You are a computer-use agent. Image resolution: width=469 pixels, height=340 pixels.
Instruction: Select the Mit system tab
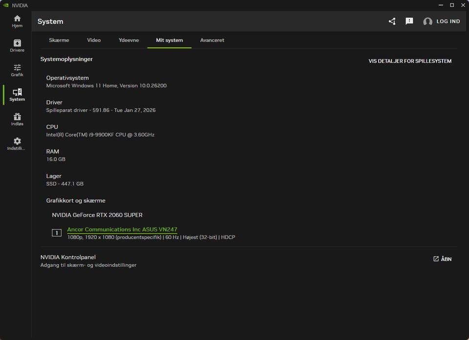click(170, 40)
